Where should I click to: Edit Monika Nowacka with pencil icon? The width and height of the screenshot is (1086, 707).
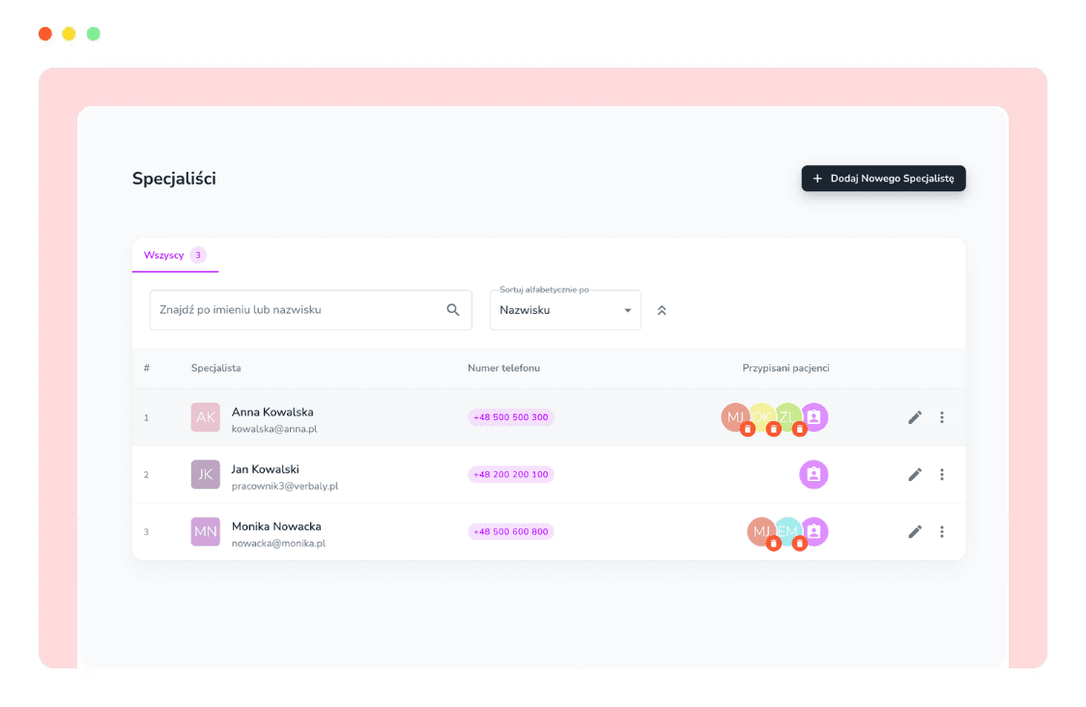coord(915,532)
